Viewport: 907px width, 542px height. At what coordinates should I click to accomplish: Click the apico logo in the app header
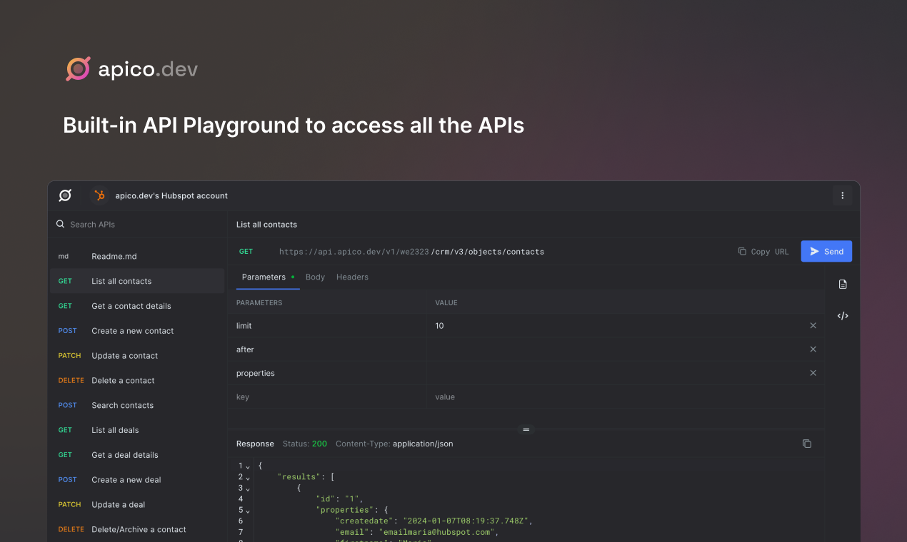pyautogui.click(x=65, y=195)
